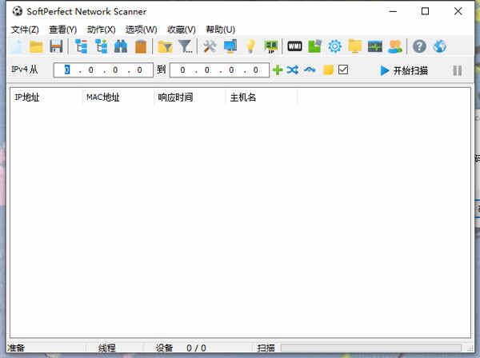Click the wrench and hammer options icon
The image size is (480, 358).
[x=210, y=47]
